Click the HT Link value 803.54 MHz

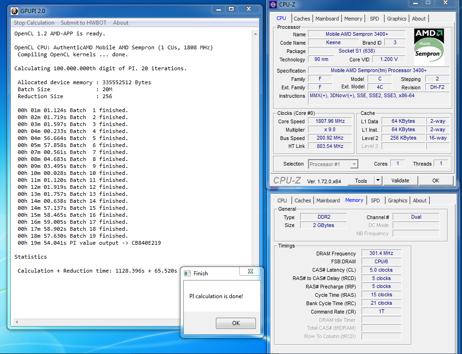tap(330, 146)
